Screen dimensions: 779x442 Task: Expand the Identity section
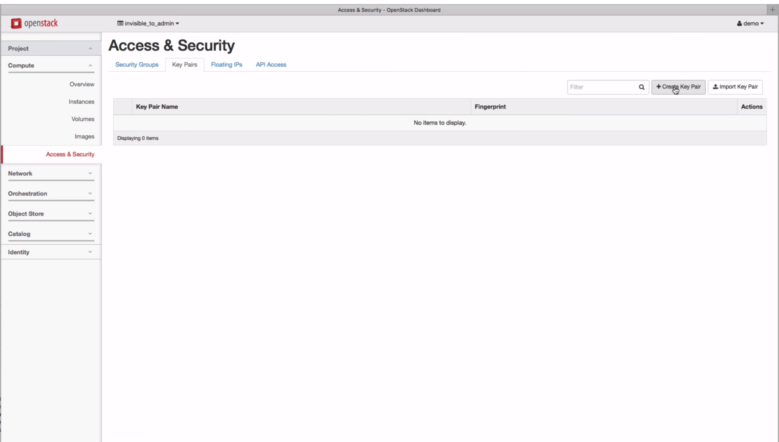pos(51,252)
